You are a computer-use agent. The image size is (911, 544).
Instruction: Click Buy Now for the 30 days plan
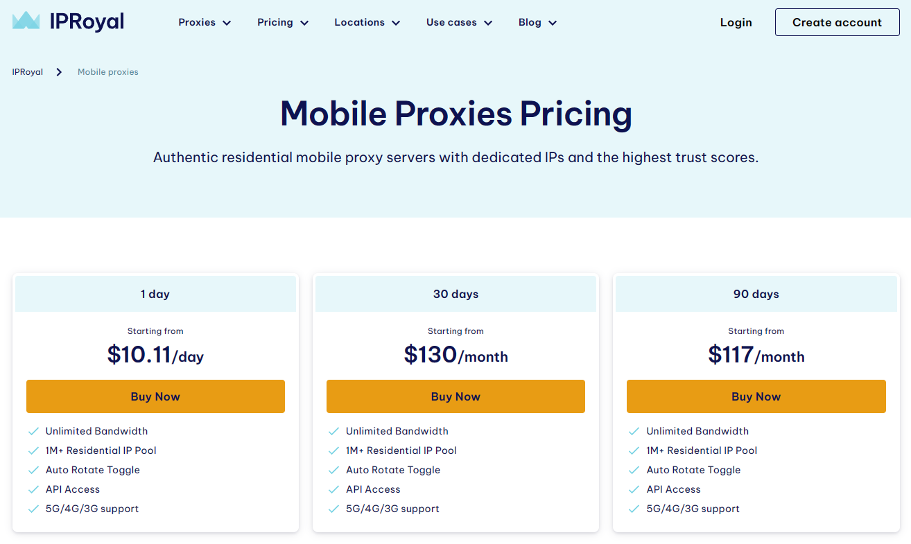click(456, 396)
